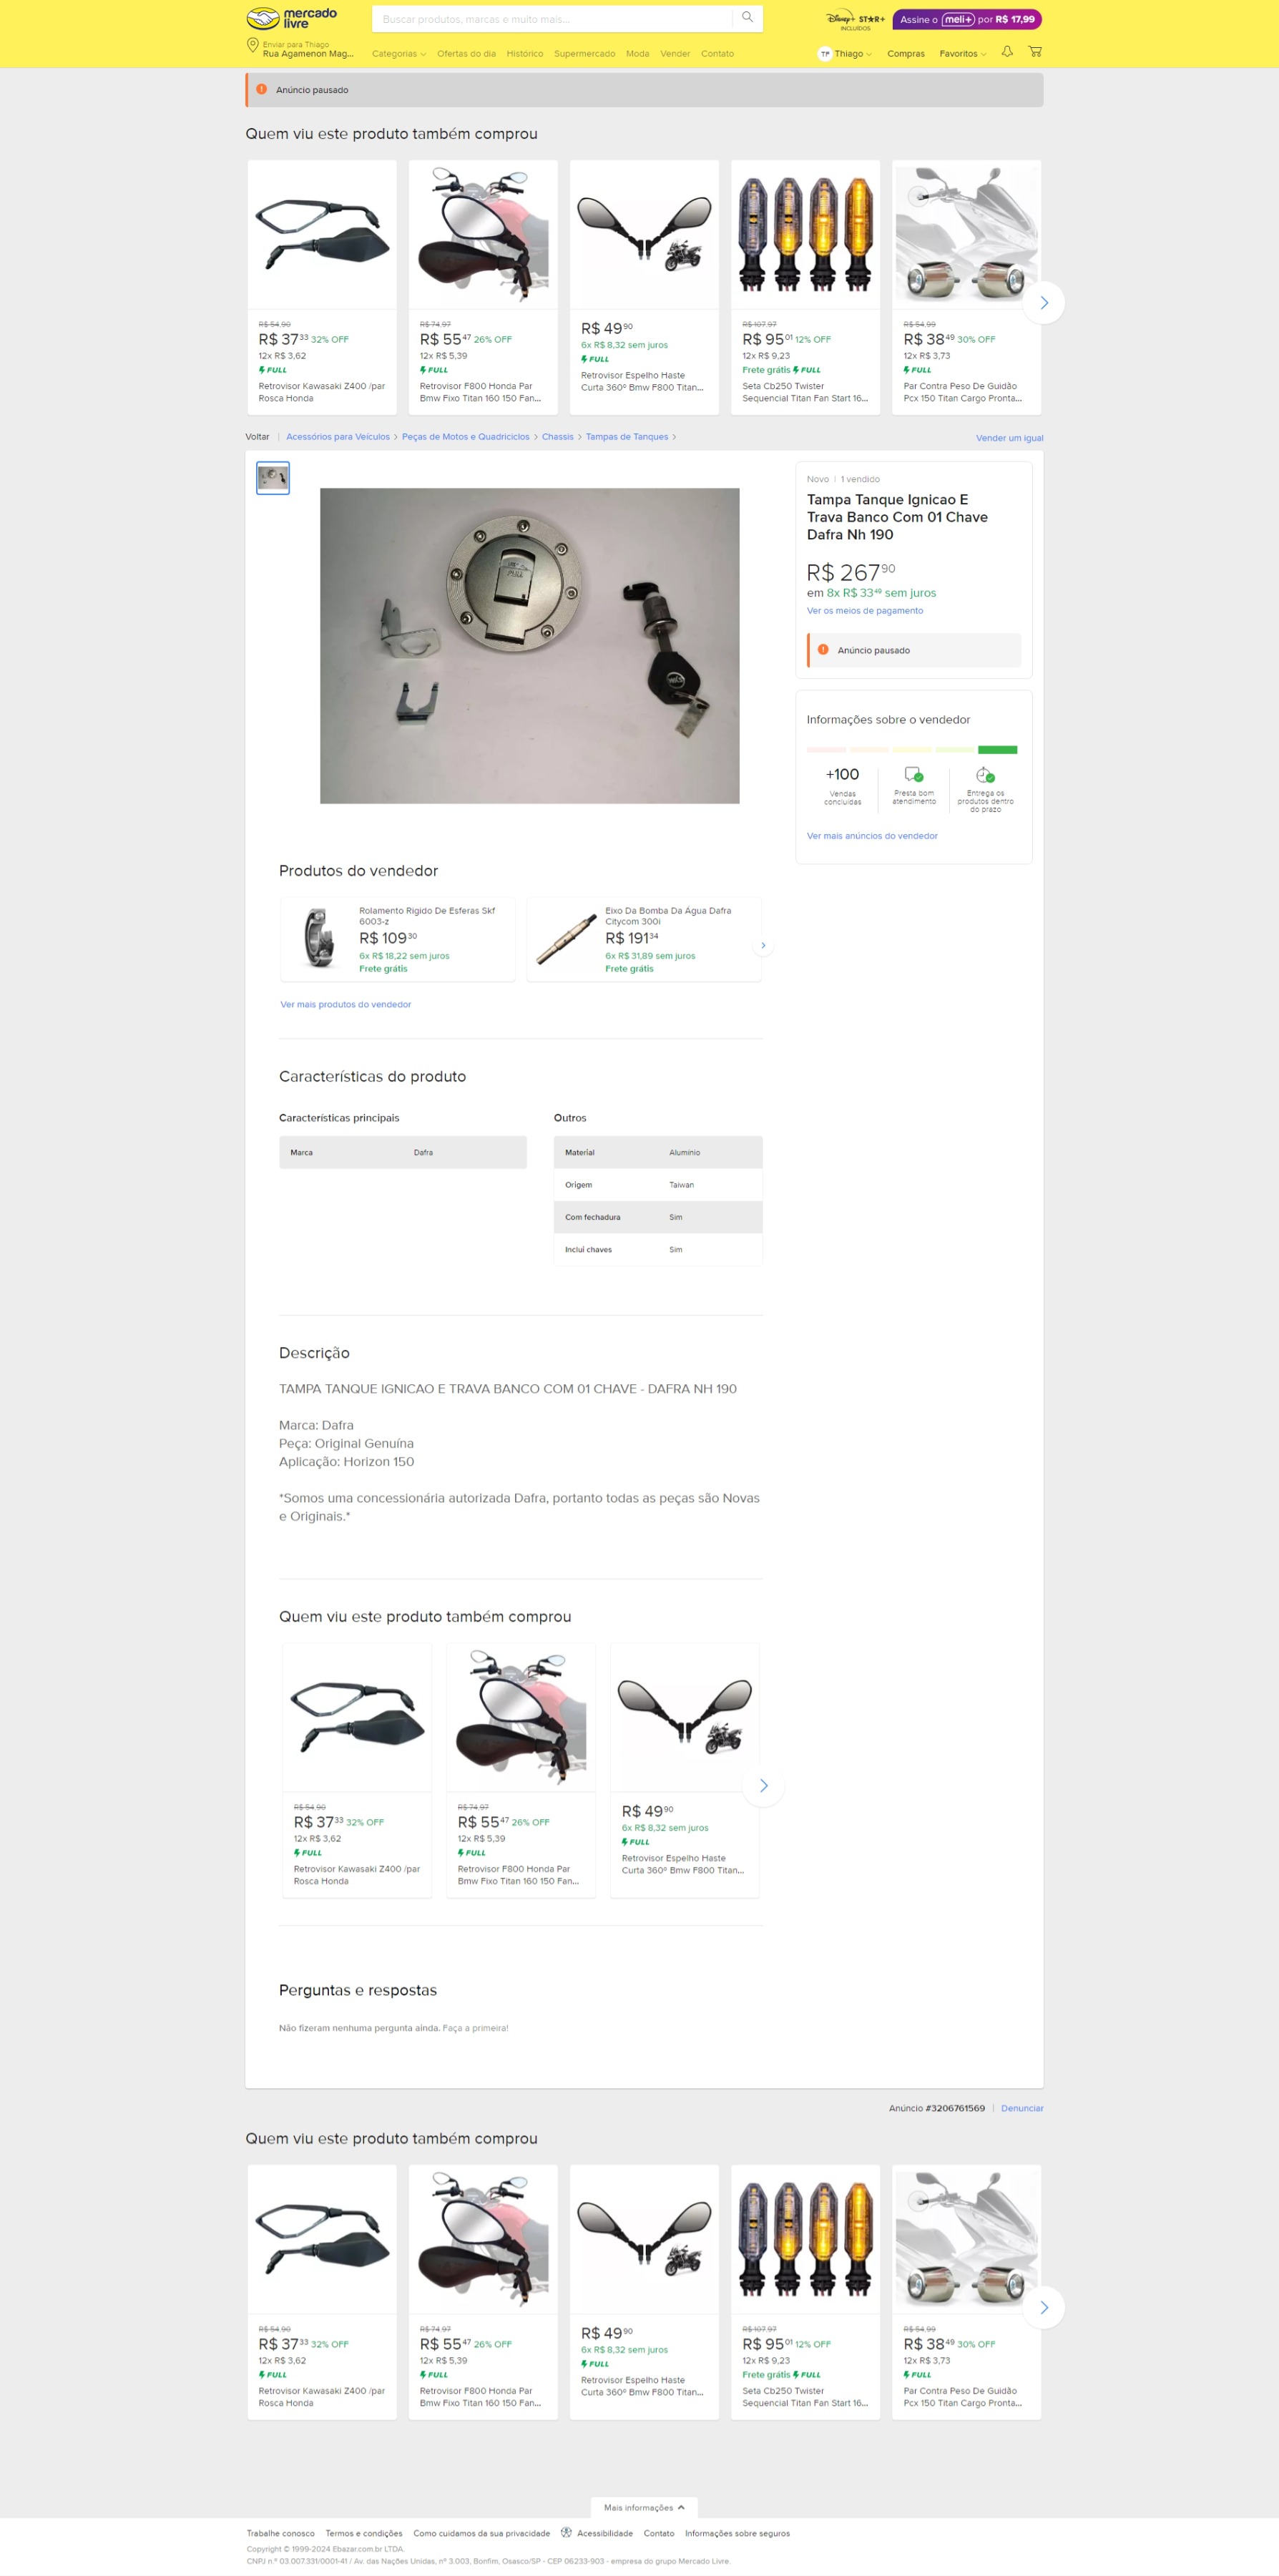This screenshot has height=2576, width=1279.
Task: Focus the product search input field
Action: point(553,19)
